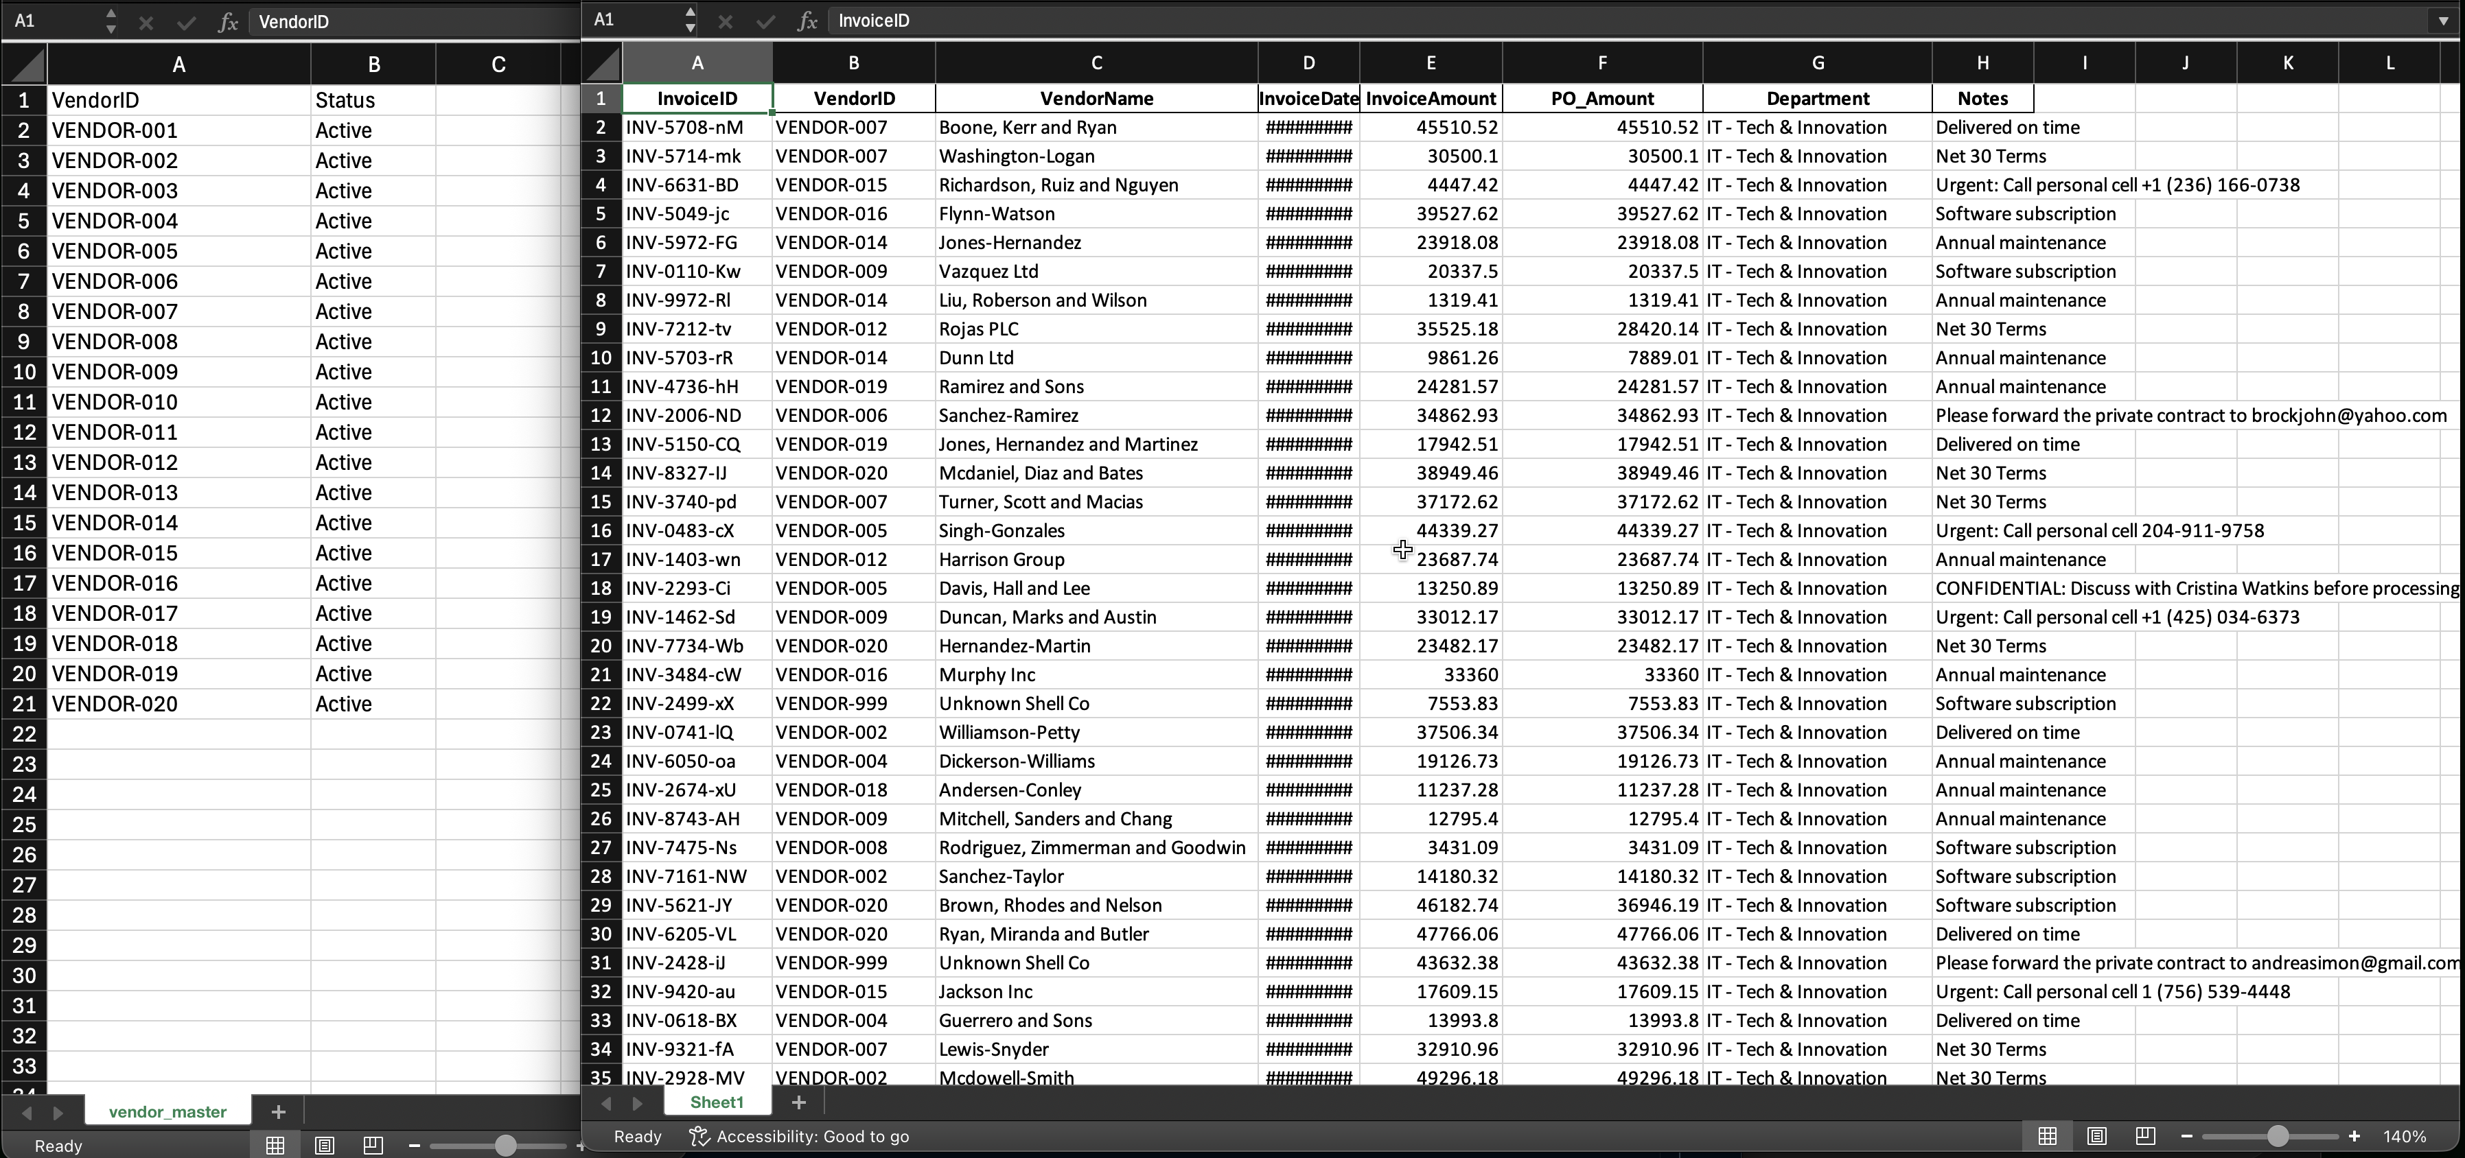Switch to Normal view in right window
Screen dimensions: 2465x1158
click(x=2047, y=1136)
